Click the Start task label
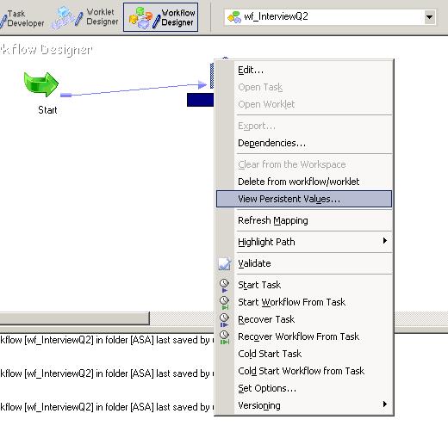Screen dimensions: 448x432 point(47,110)
